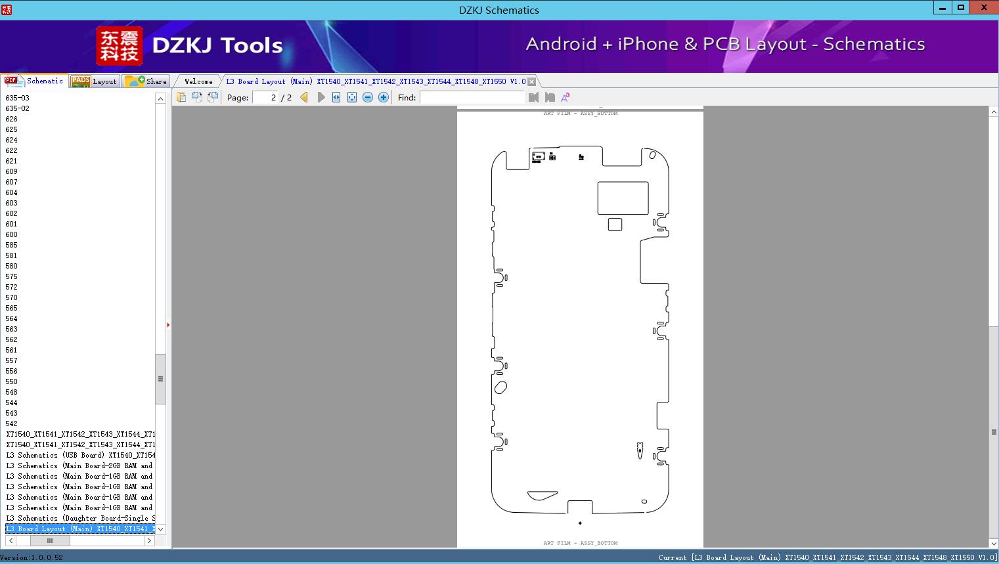Select schematic entry 635-03
This screenshot has width=999, height=564.
point(18,97)
